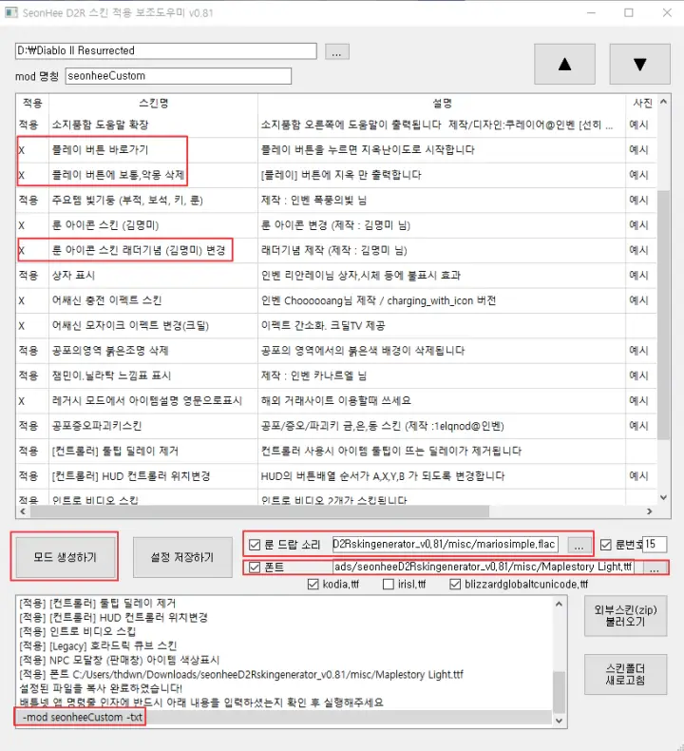
Task: Select the 어쌔신 충전 이펙트 스킨 row
Action: [336, 300]
